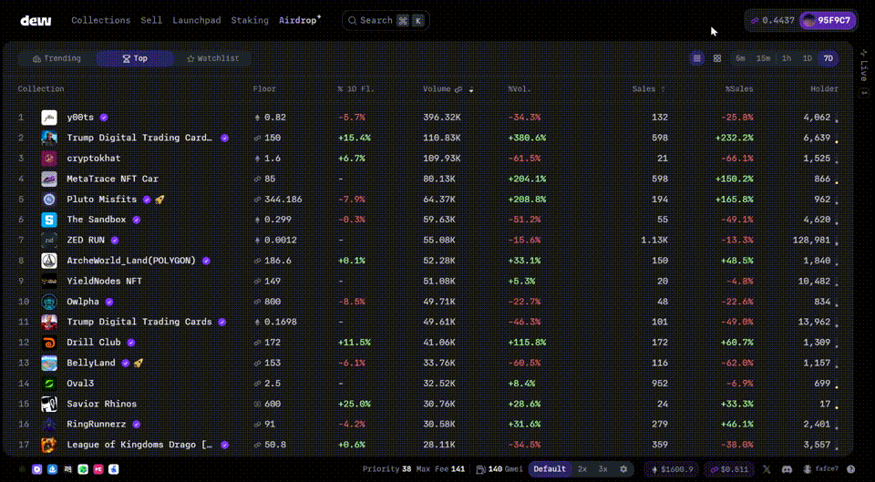Select 2x gas priority preset
This screenshot has width=875, height=482.
(x=582, y=469)
